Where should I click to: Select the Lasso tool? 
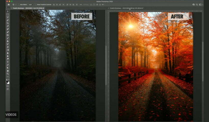tap(8, 17)
